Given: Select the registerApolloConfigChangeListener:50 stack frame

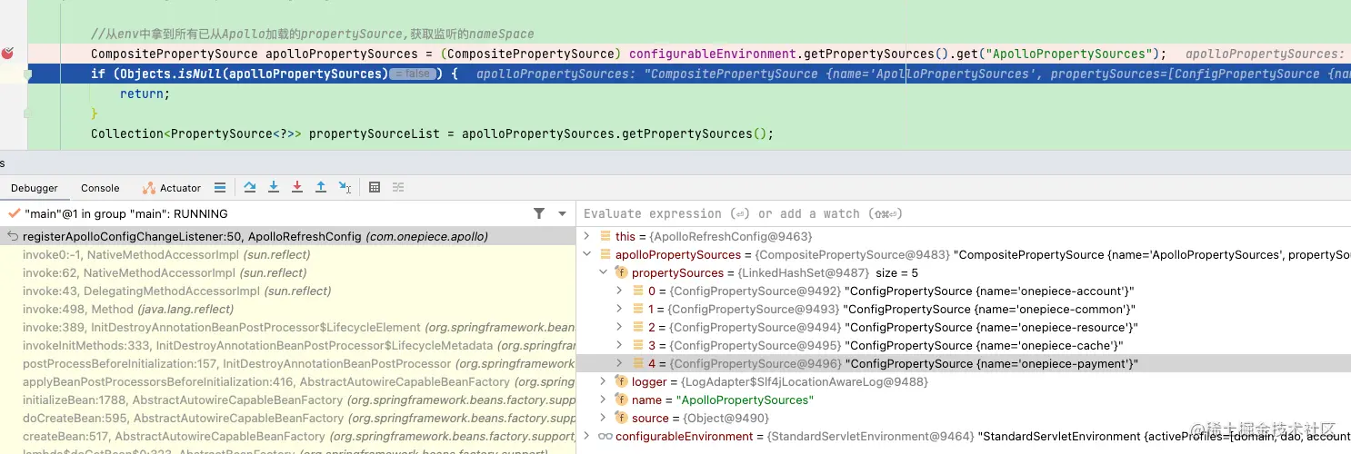Looking at the screenshot, I should [x=287, y=236].
